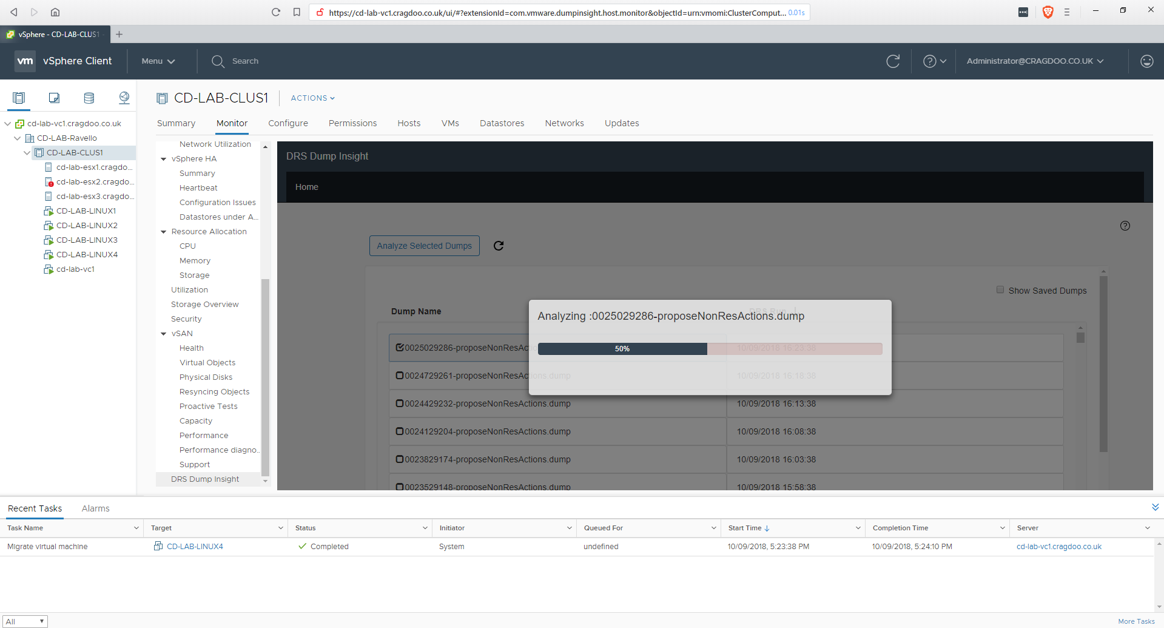Click the vm logo in header
The width and height of the screenshot is (1164, 628).
(25, 61)
